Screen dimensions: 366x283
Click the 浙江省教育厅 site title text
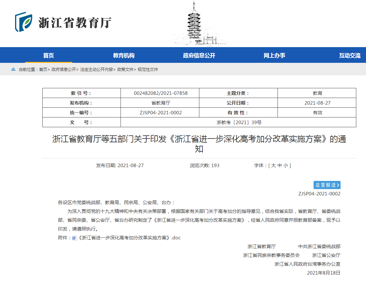[75, 23]
